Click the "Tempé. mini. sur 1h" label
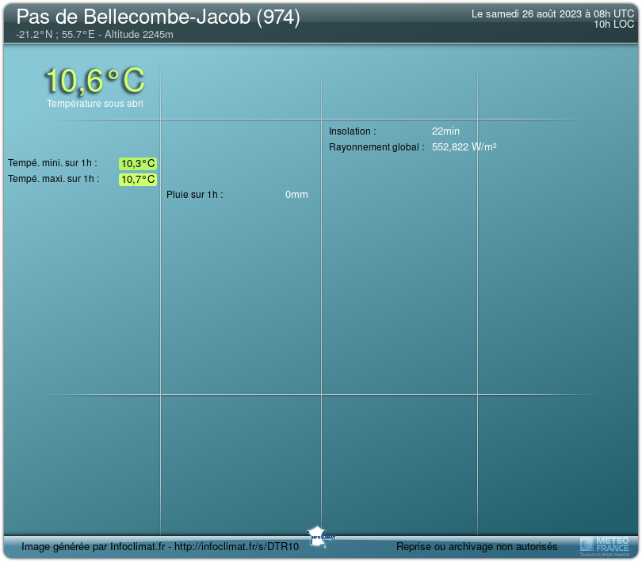 click(x=52, y=163)
